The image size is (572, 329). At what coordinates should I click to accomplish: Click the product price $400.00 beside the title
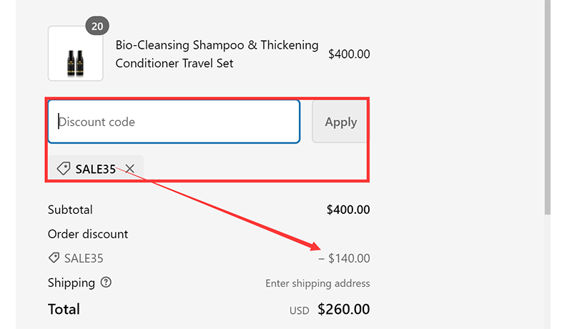(349, 54)
